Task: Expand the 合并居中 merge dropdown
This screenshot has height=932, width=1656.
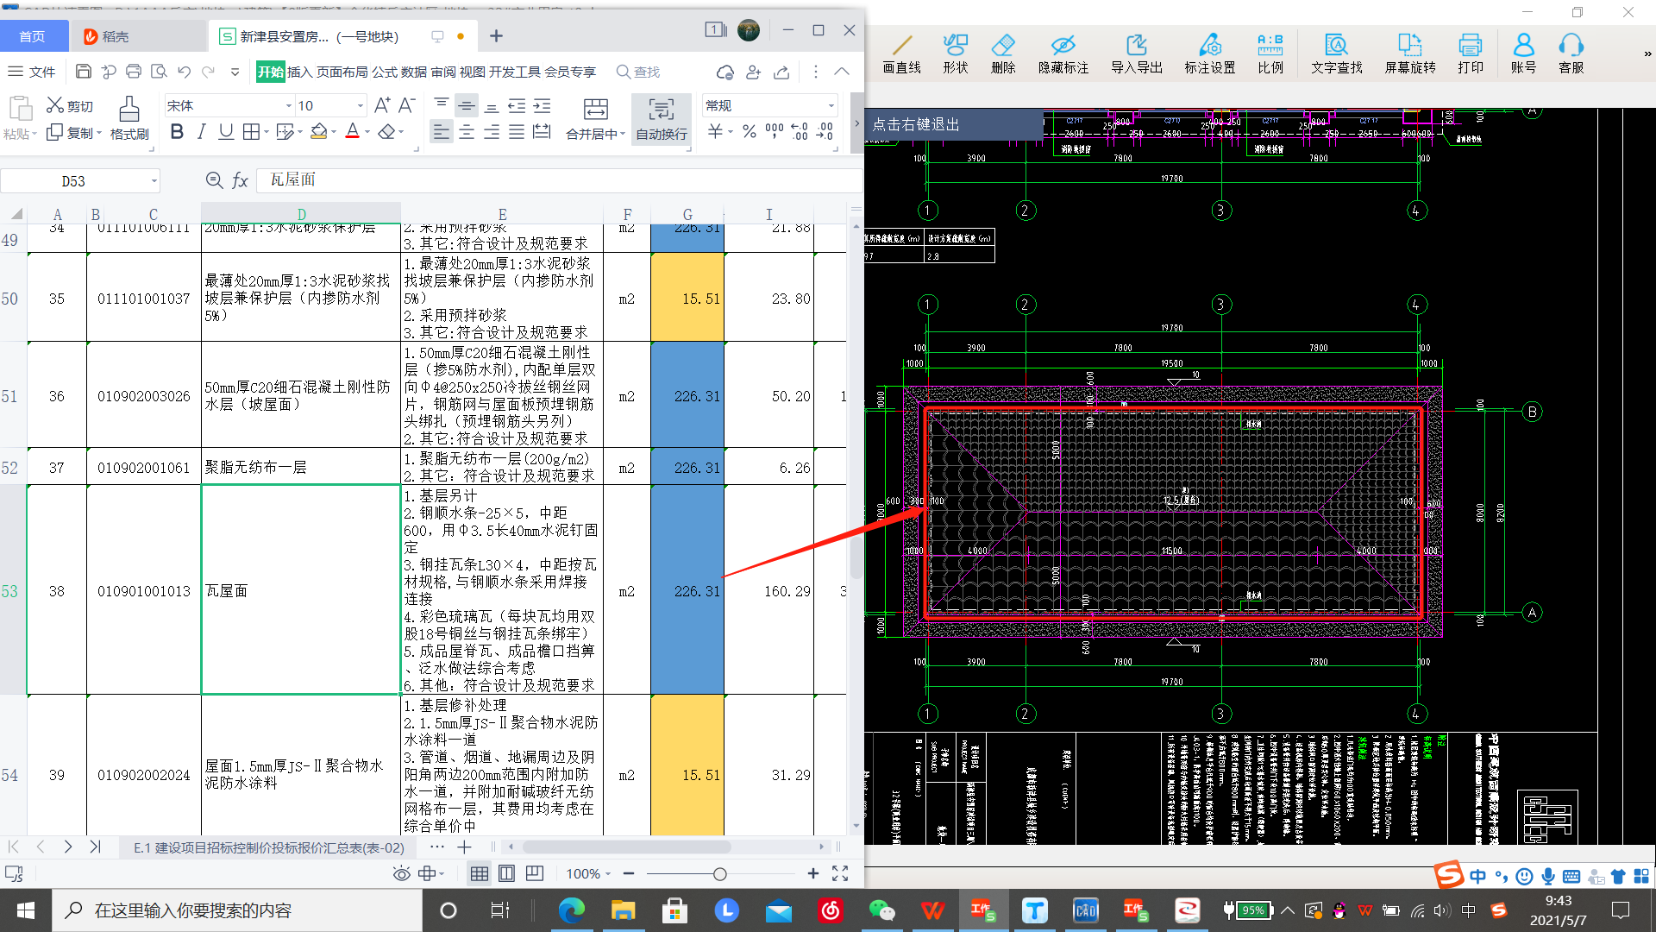Action: 622,134
